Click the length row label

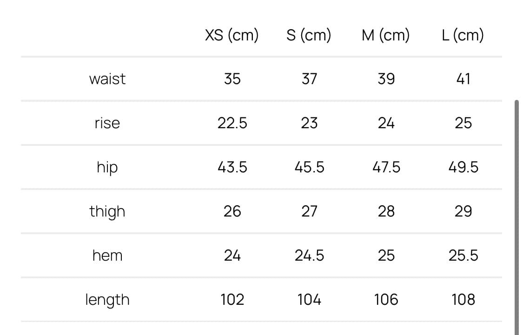click(107, 300)
